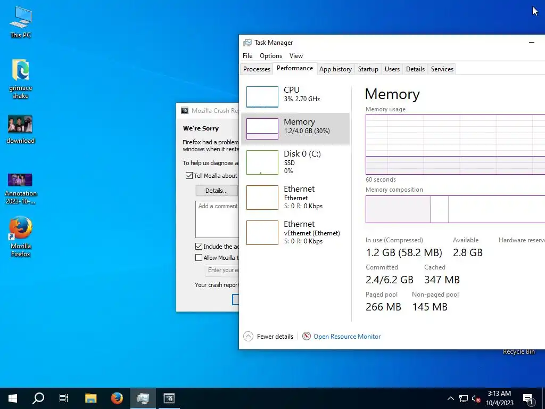
Task: Click the 266 MB Paged pool value
Action: (383, 307)
